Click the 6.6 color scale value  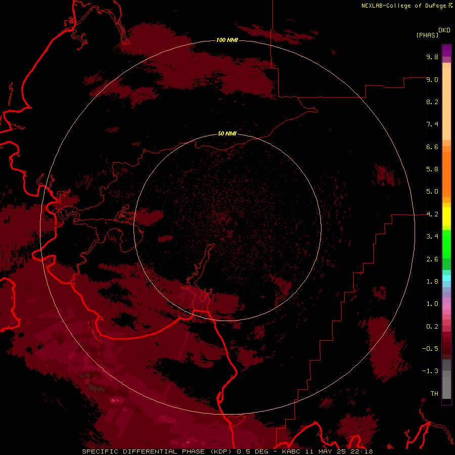pyautogui.click(x=432, y=147)
